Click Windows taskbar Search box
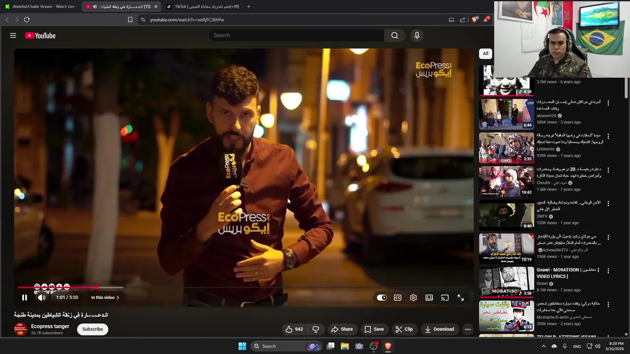Image resolution: width=630 pixels, height=354 pixels. click(286, 346)
